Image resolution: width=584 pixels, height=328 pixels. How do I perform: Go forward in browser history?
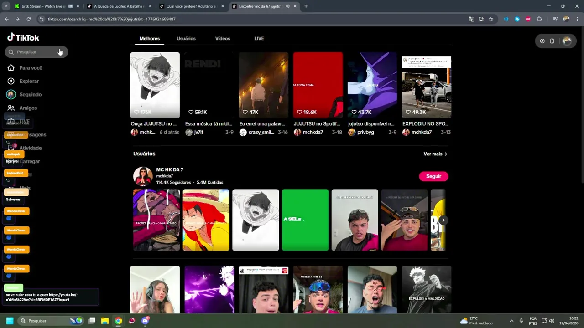coord(17,19)
